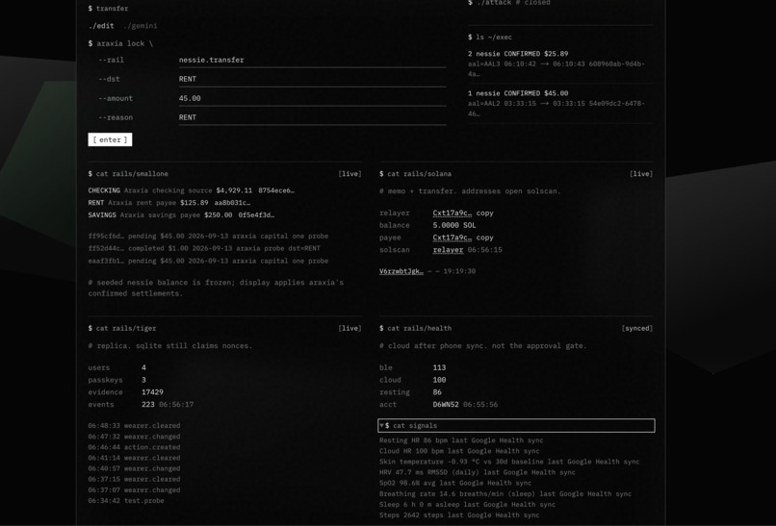The image size is (776, 526).
Task: Select the resting value '86'
Action: coord(437,392)
